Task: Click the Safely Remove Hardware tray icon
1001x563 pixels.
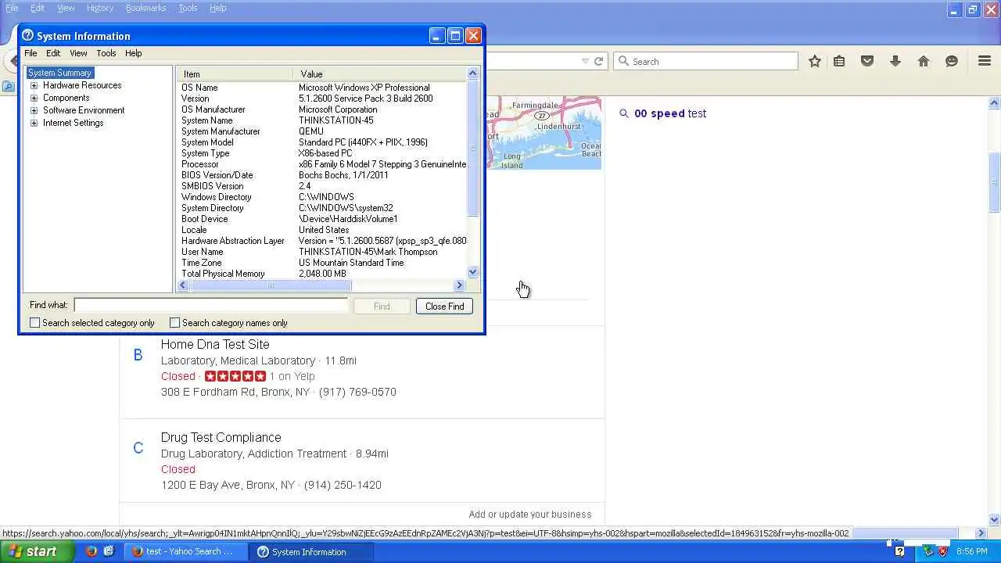Action: coord(928,551)
